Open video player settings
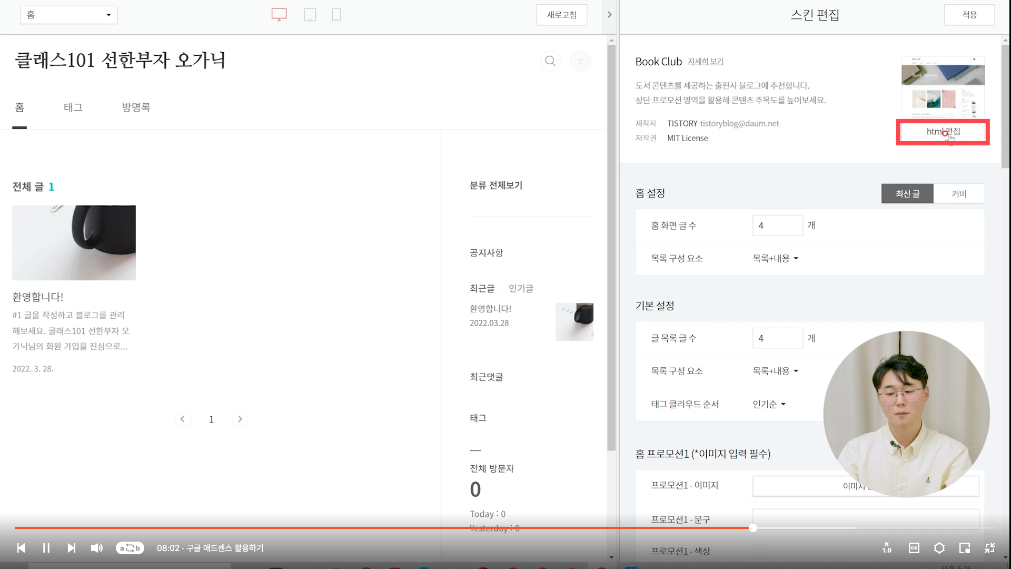This screenshot has height=569, width=1011. click(939, 548)
